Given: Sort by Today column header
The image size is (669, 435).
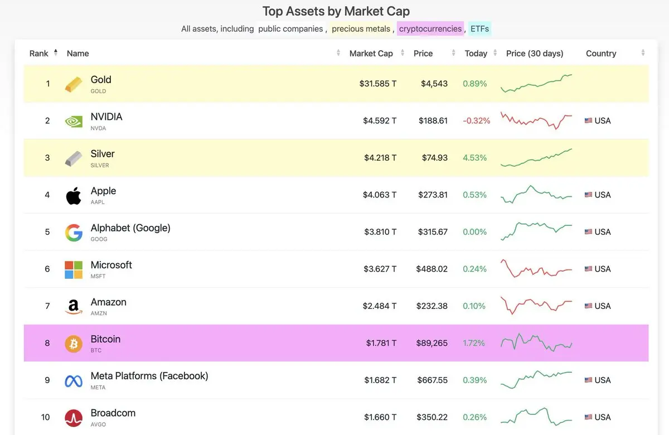Looking at the screenshot, I should click(476, 54).
